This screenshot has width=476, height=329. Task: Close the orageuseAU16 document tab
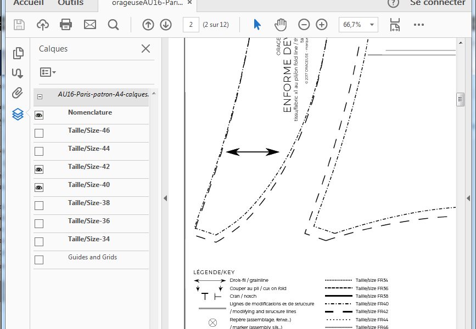click(189, 2)
